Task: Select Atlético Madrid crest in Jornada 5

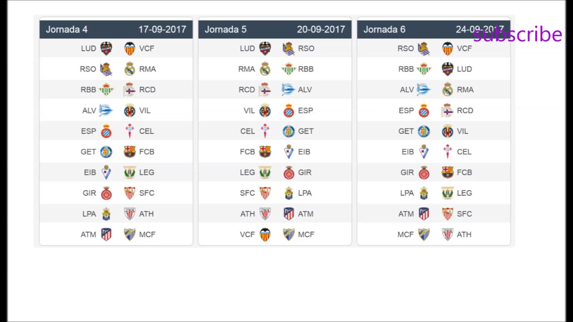Action: click(x=289, y=214)
